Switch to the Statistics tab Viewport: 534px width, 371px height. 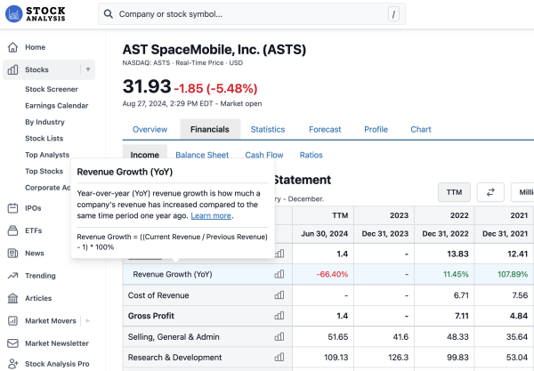coord(268,129)
